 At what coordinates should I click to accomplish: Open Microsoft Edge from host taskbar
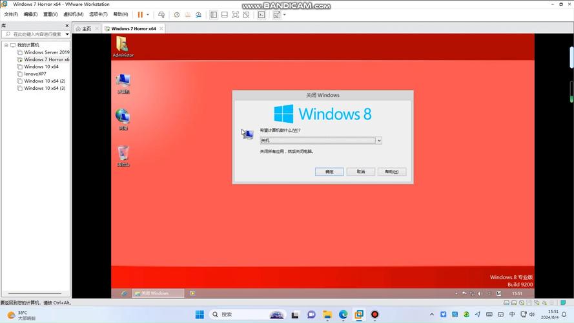(343, 314)
